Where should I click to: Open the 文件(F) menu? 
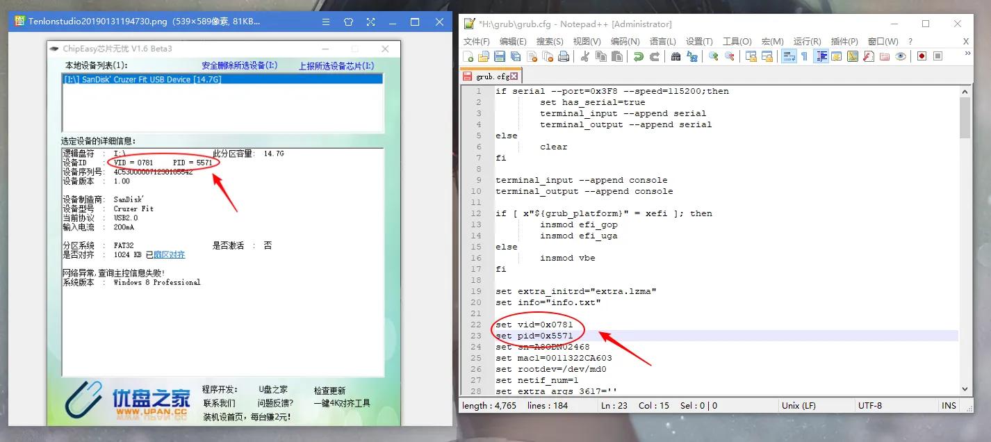pyautogui.click(x=477, y=42)
